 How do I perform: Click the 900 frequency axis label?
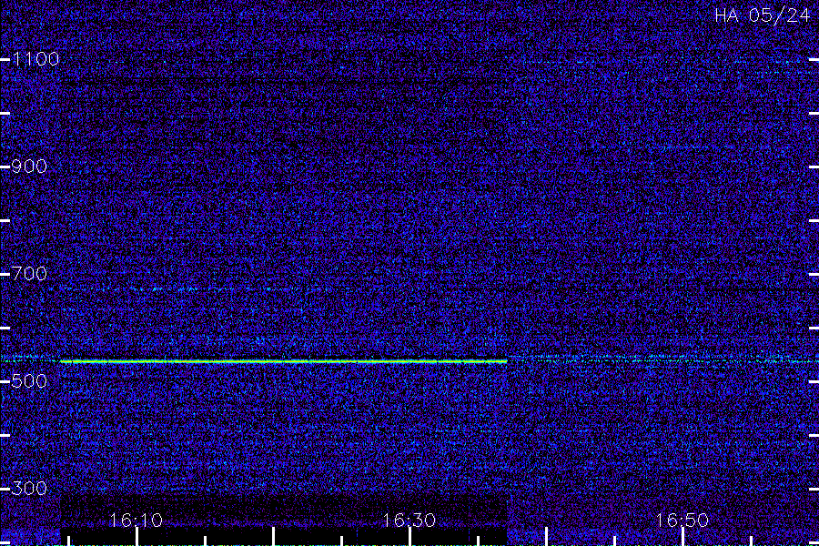[29, 167]
